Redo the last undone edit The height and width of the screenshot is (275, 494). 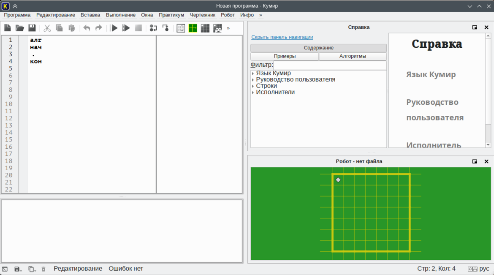(x=99, y=28)
